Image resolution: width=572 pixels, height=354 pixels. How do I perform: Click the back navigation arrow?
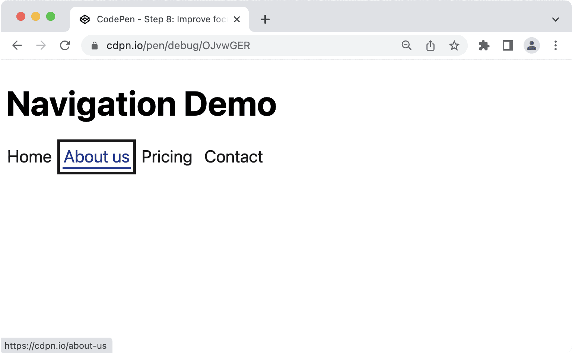[17, 45]
